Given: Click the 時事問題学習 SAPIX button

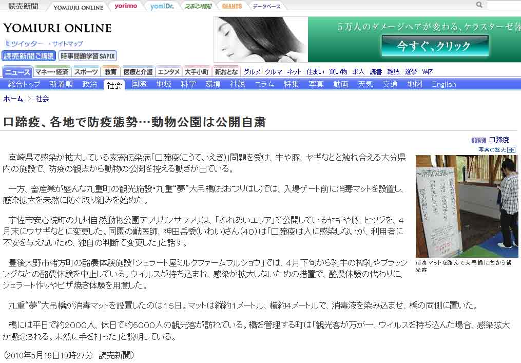Looking at the screenshot, I should click(x=88, y=56).
